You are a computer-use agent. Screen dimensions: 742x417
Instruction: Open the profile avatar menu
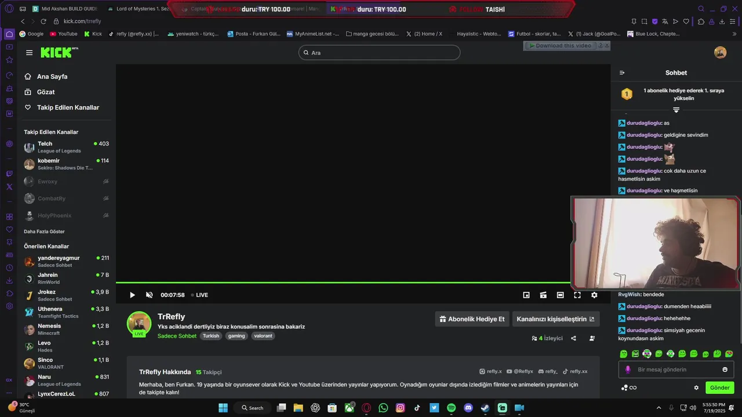pyautogui.click(x=720, y=53)
